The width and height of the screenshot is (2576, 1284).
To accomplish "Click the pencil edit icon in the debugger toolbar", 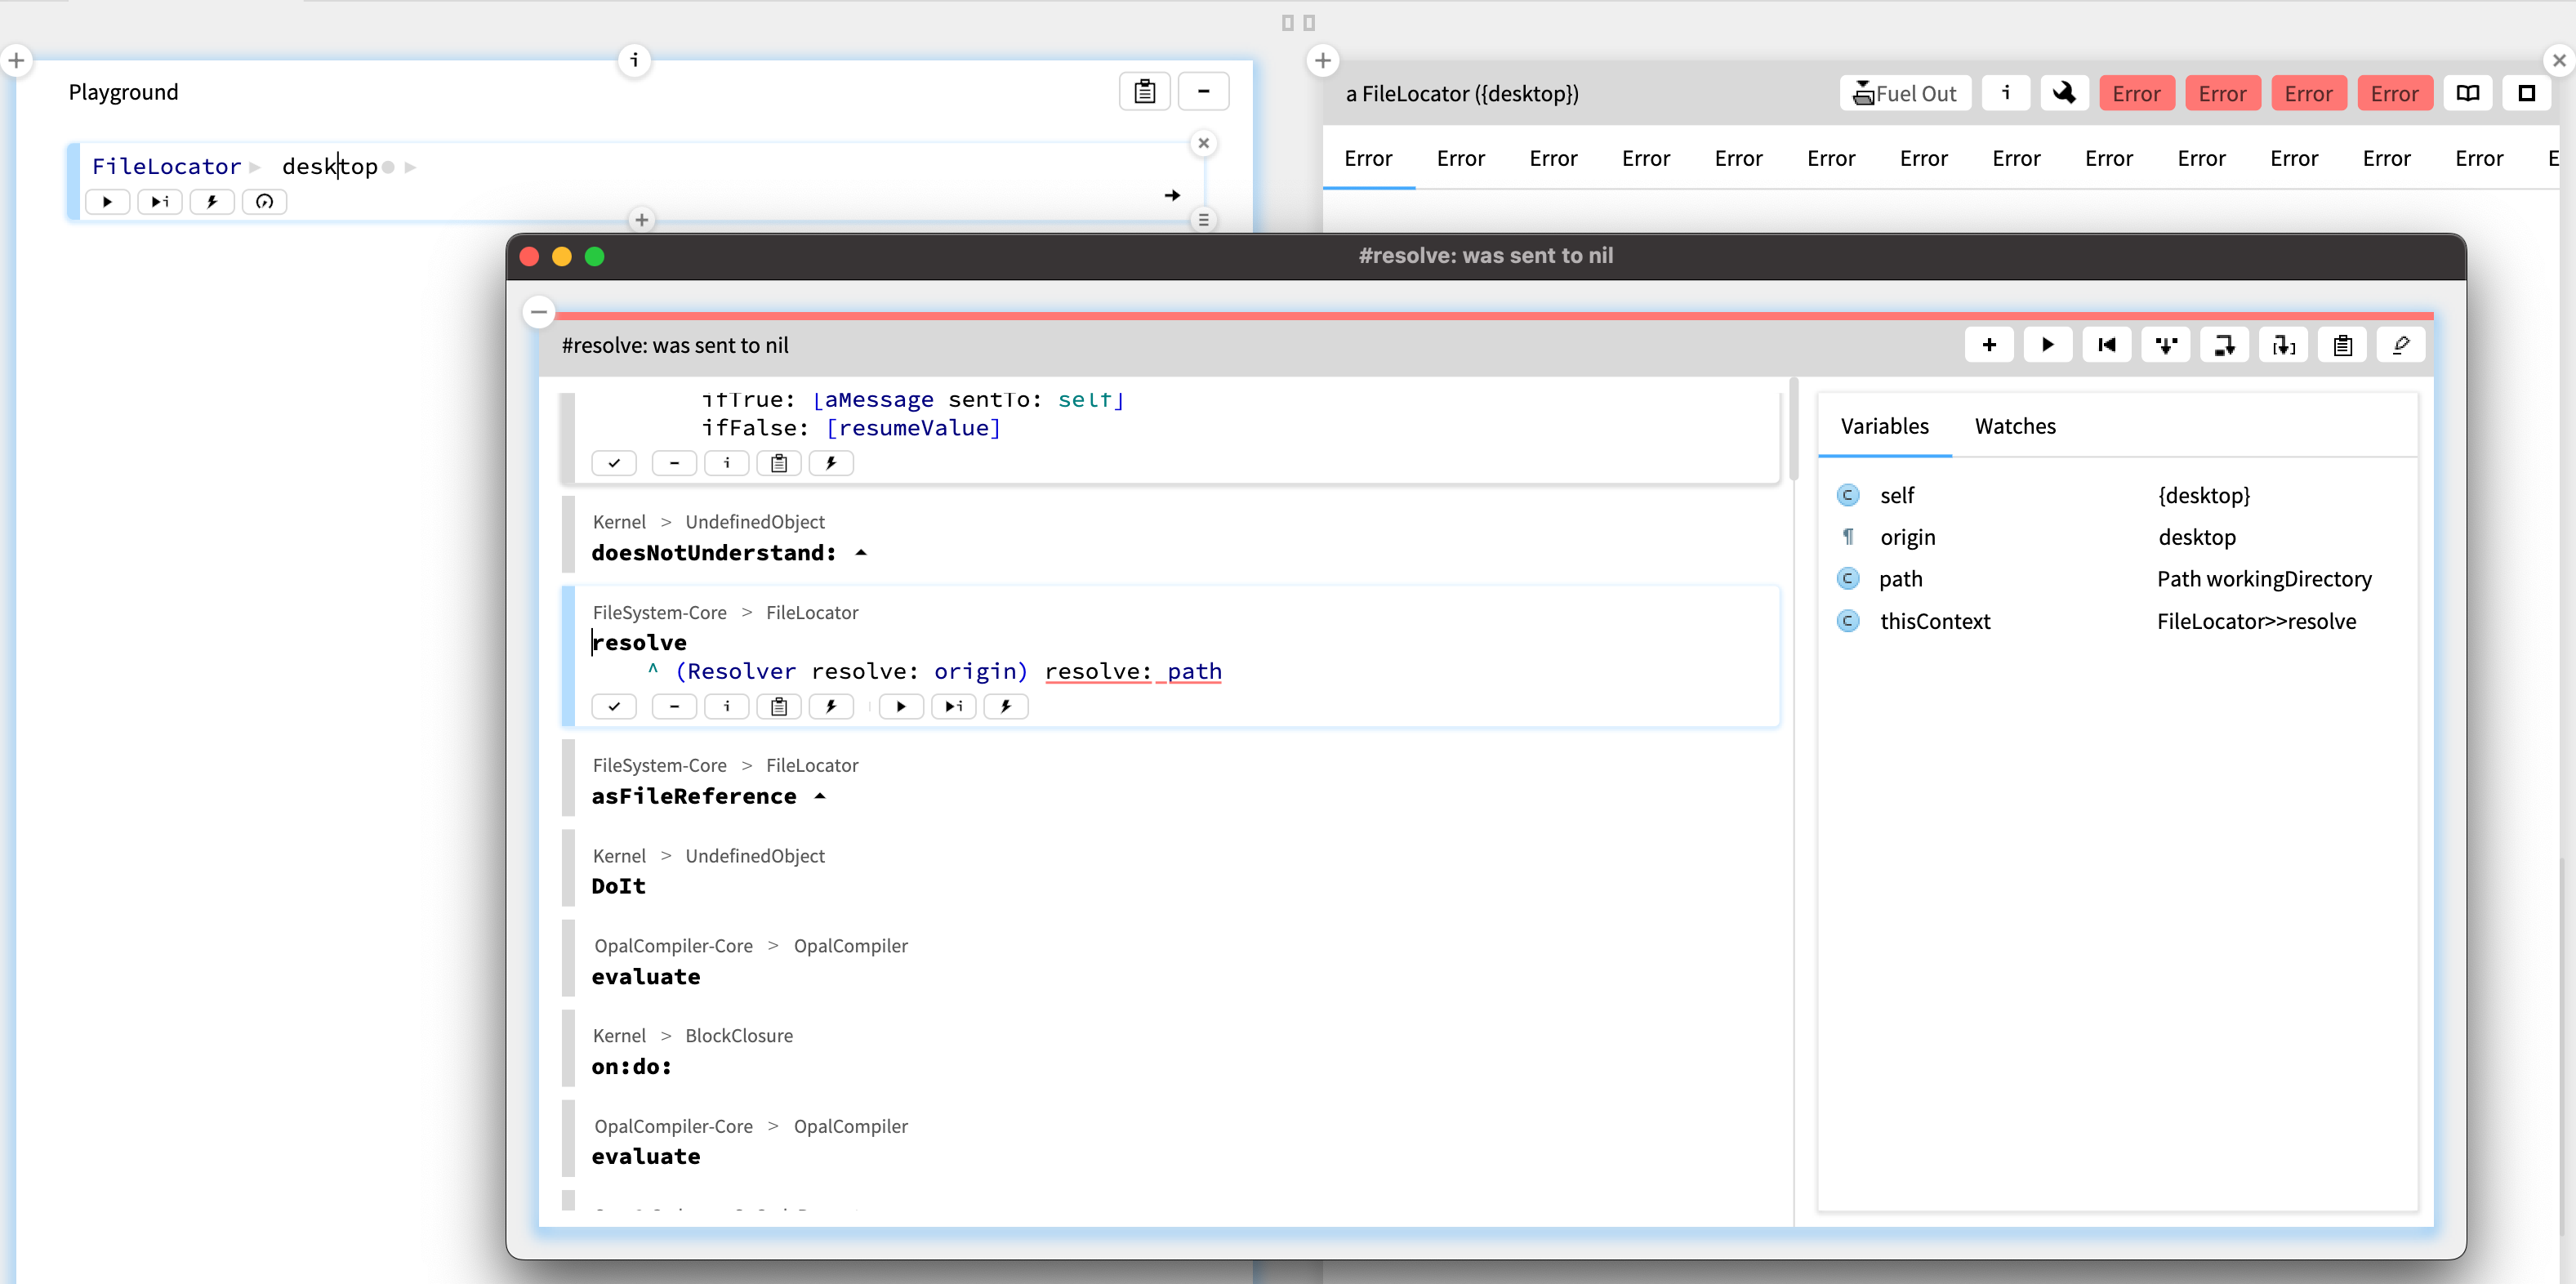I will (x=2400, y=345).
